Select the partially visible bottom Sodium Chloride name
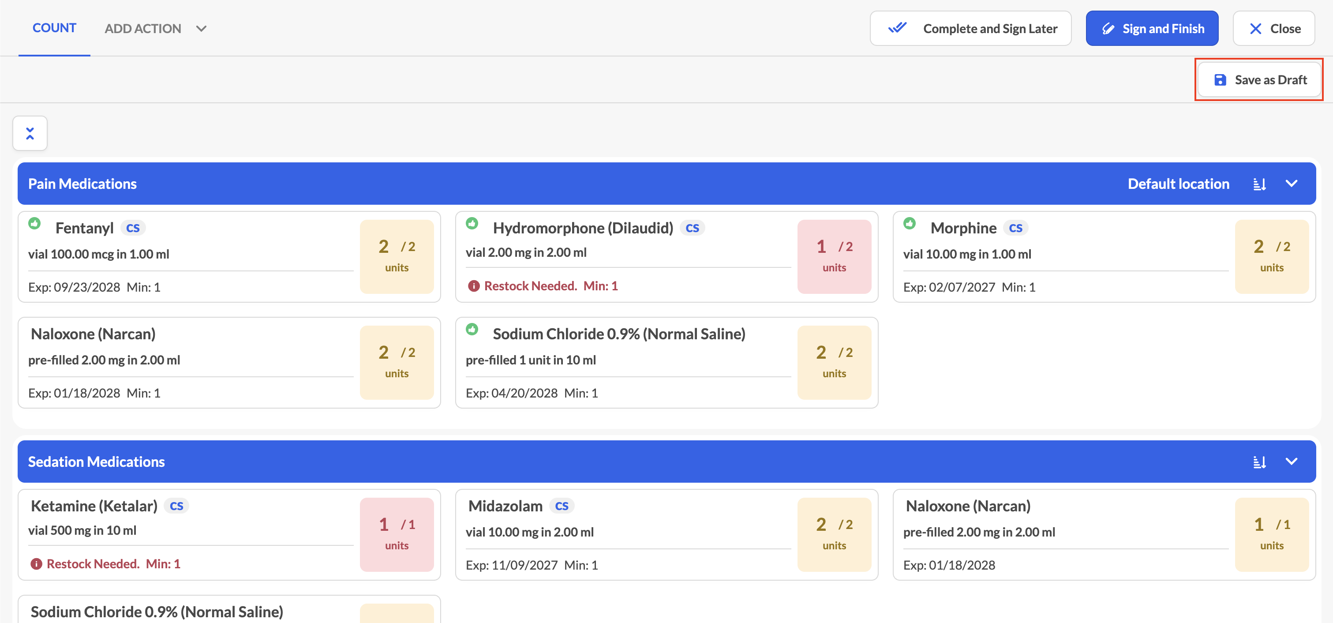 pos(157,612)
